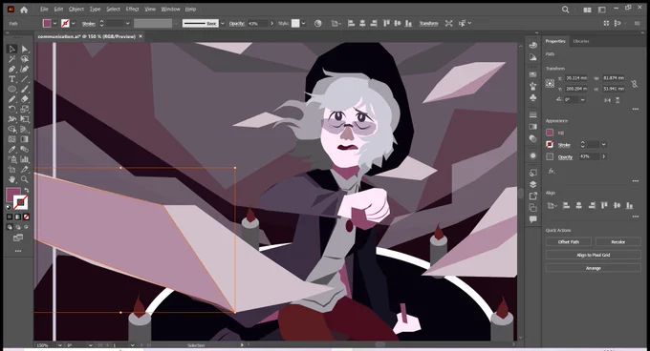Toggle constrain width and height proportions
The image size is (650, 351).
coord(635,84)
